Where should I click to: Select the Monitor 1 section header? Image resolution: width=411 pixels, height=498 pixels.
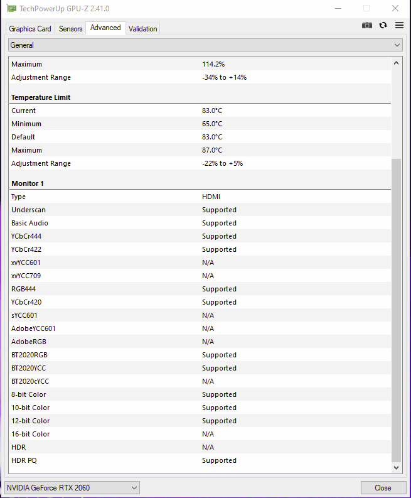(28, 183)
